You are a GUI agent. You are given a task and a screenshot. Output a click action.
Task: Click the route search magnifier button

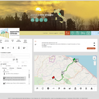coord(17,60)
